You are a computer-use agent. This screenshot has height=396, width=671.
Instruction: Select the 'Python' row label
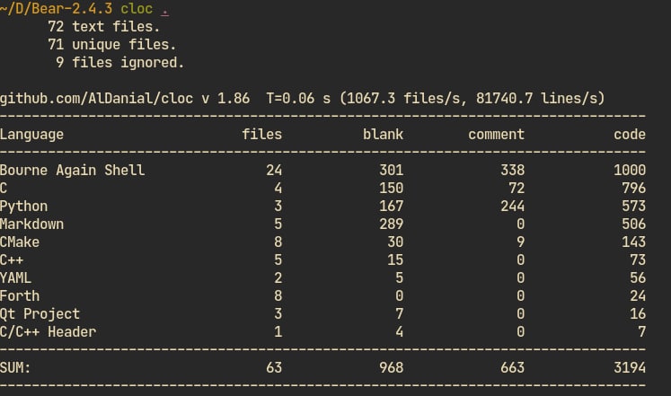tap(23, 207)
